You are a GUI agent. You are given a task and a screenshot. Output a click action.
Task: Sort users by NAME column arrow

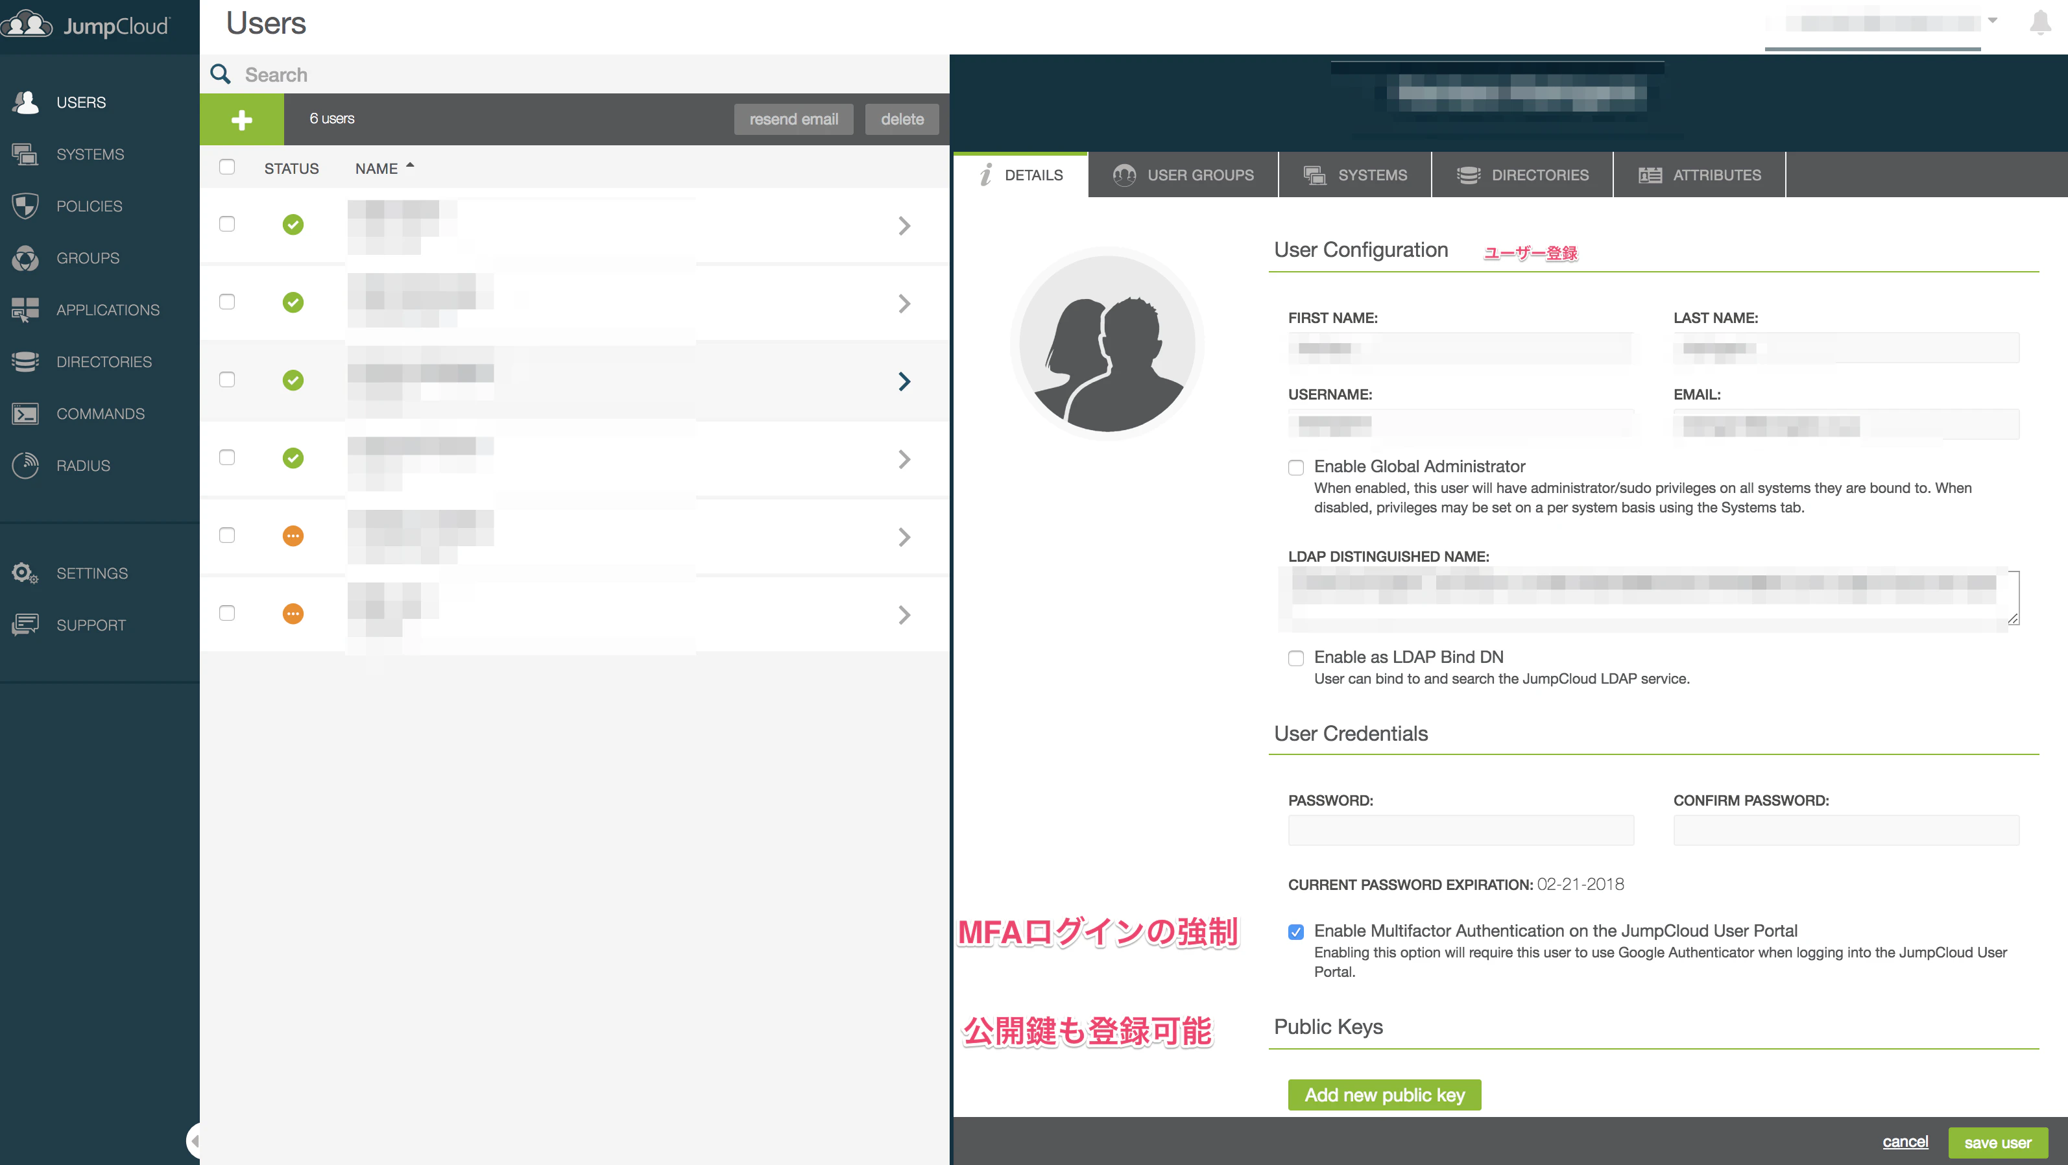410,165
